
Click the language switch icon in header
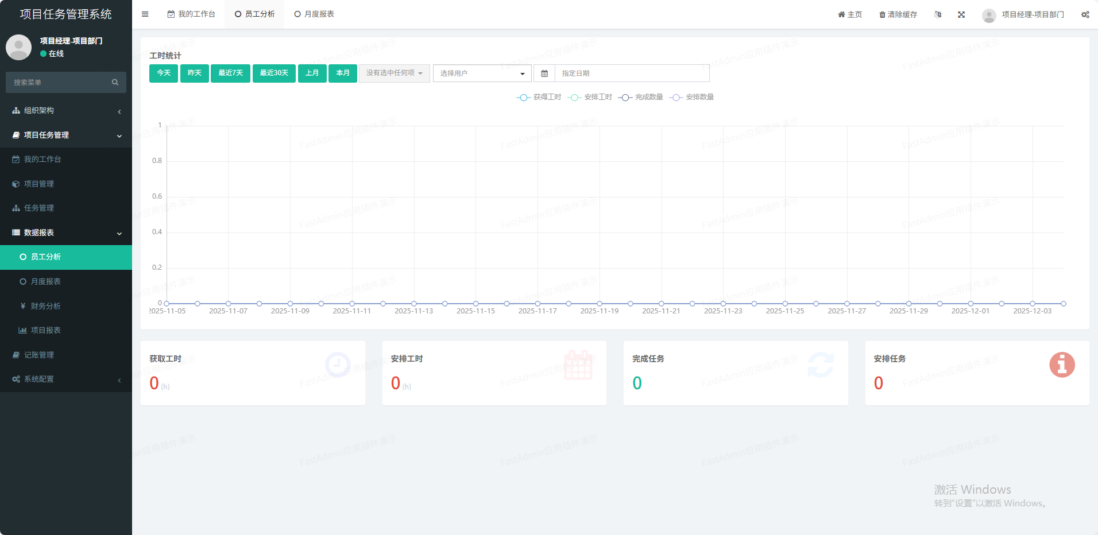click(938, 14)
